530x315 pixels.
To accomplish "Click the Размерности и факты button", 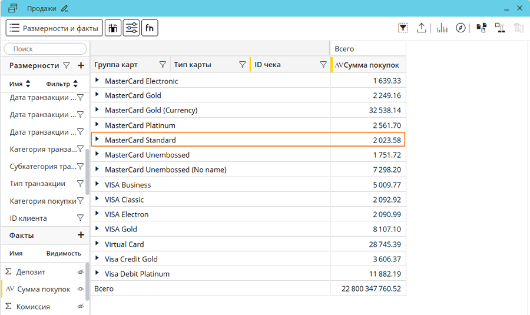I will click(x=54, y=28).
